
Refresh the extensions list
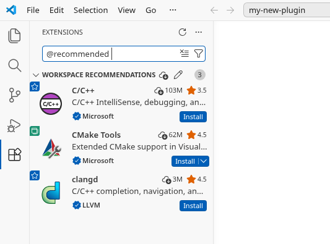[183, 32]
